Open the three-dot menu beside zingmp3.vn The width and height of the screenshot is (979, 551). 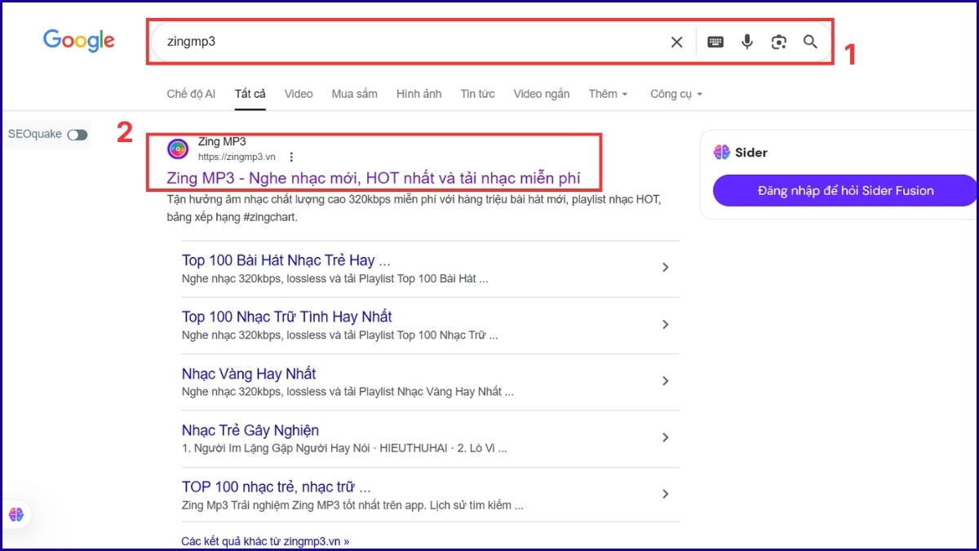291,157
